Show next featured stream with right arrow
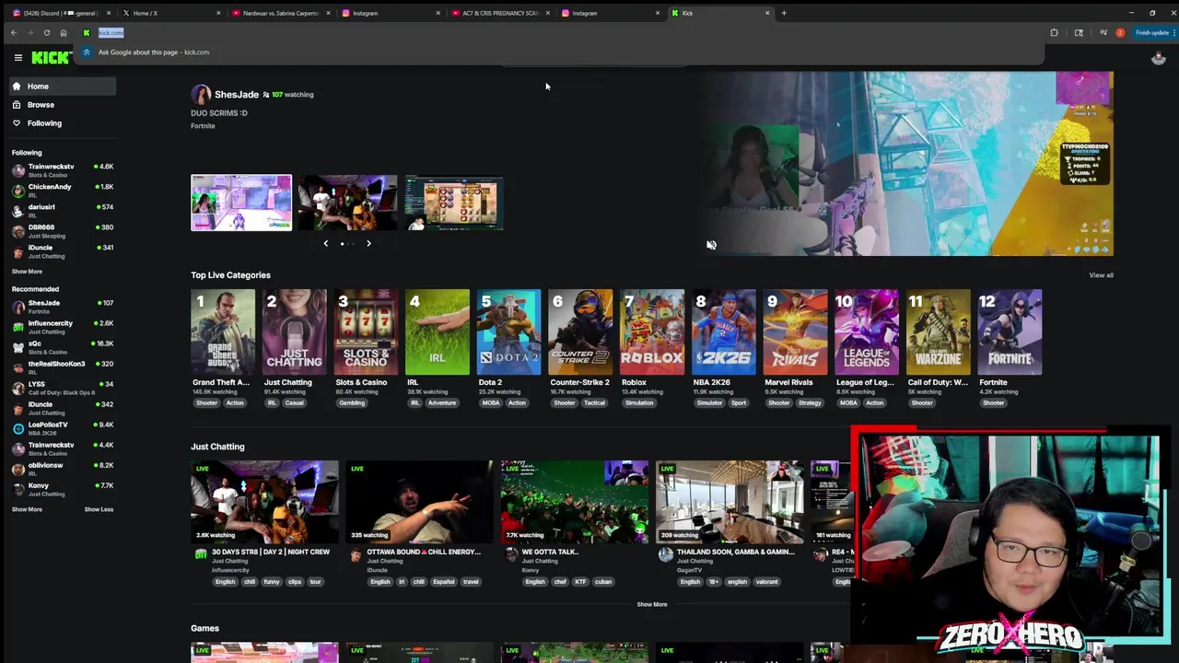This screenshot has width=1179, height=663. point(368,243)
